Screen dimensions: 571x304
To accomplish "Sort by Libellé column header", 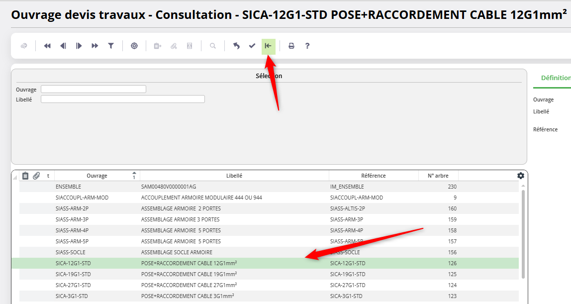I will coord(234,176).
